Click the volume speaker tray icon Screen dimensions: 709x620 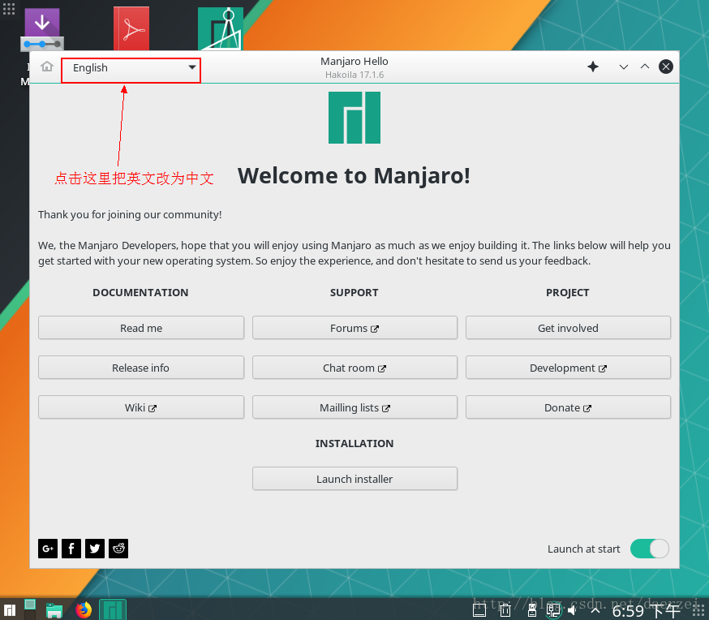(x=573, y=610)
